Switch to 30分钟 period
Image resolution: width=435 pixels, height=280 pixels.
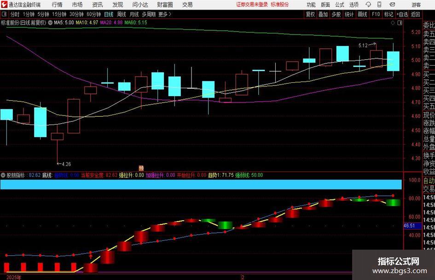pyautogui.click(x=76, y=14)
